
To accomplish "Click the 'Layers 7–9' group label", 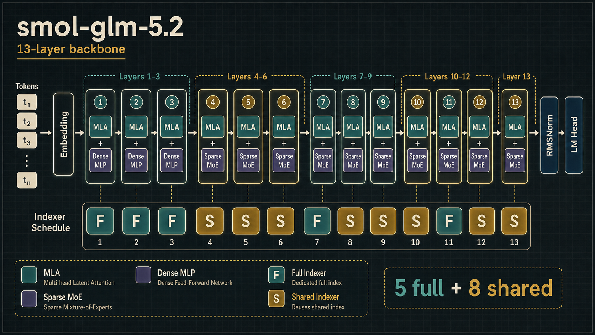I will [x=353, y=77].
